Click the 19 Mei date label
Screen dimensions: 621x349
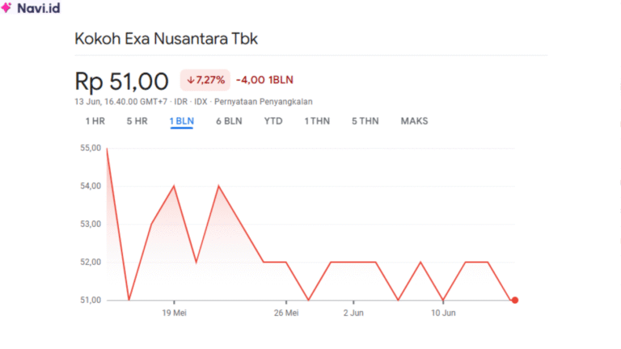[175, 313]
